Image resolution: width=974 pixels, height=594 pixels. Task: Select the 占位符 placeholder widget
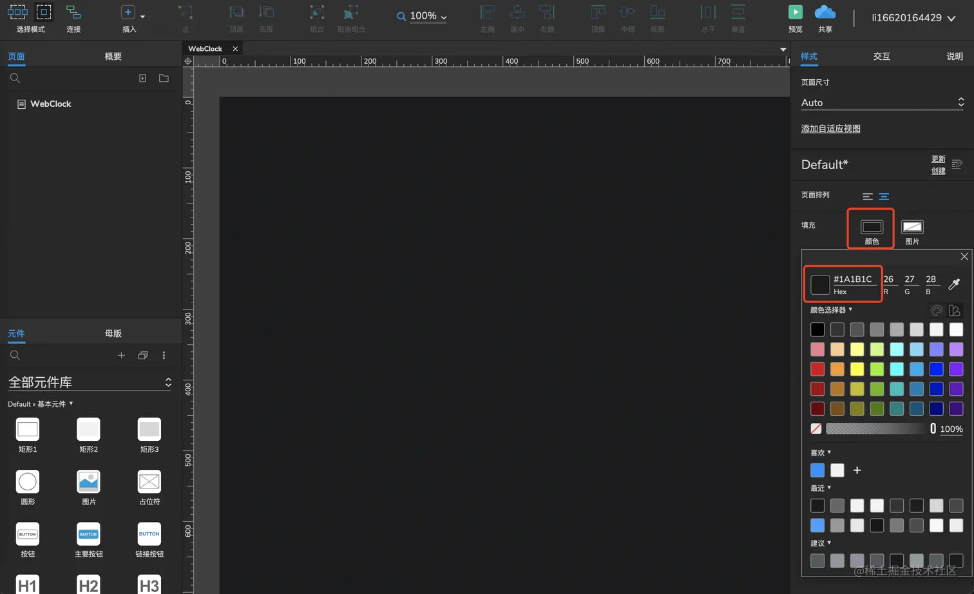[149, 481]
